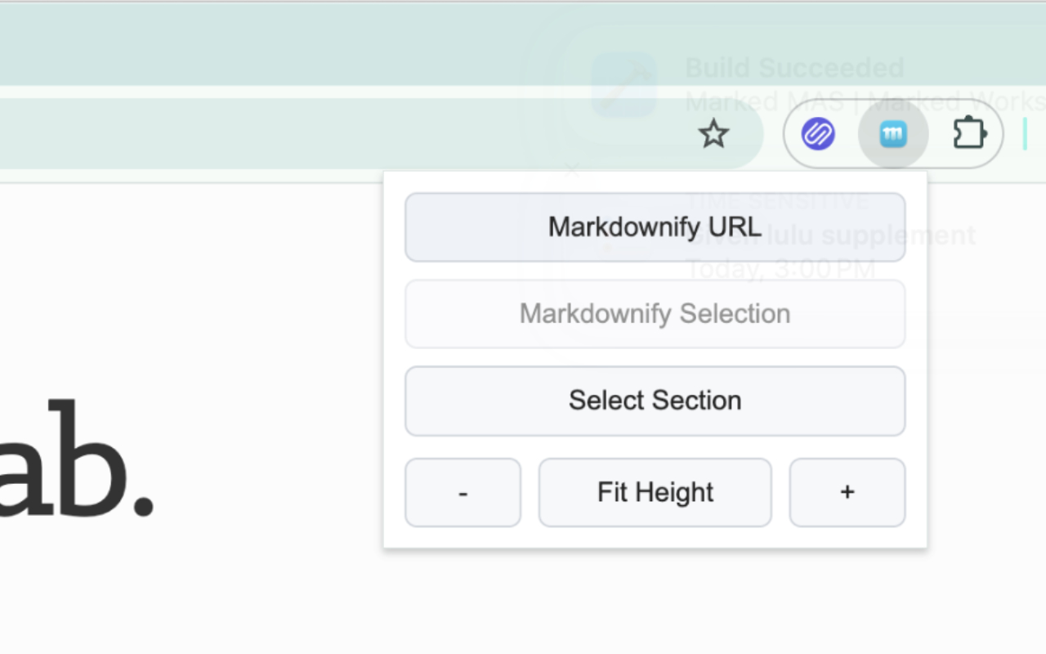The image size is (1046, 654).
Task: Choose Select Section in the popup
Action: coord(655,401)
